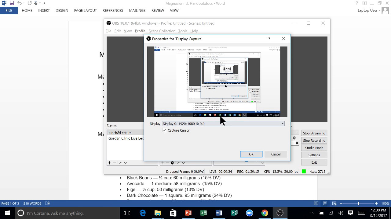
Task: Open the VIEW ribbon tab in Word
Action: click(x=174, y=10)
